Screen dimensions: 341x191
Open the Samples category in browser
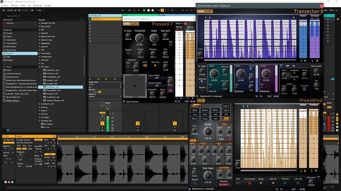point(9,59)
